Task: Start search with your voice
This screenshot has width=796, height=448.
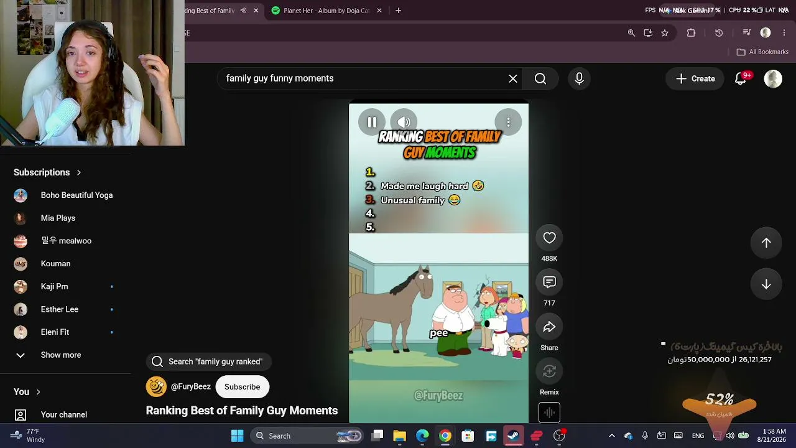Action: pyautogui.click(x=579, y=78)
